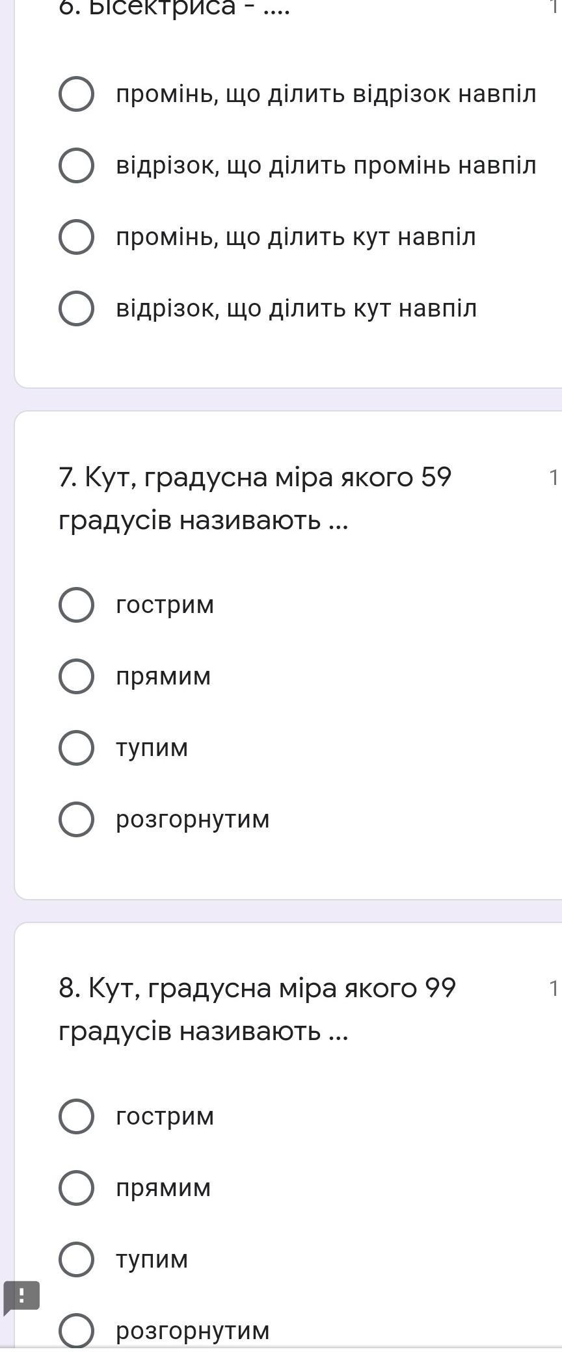
Task: Select 'розгорнутим' radio in question 8
Action: [76, 1330]
